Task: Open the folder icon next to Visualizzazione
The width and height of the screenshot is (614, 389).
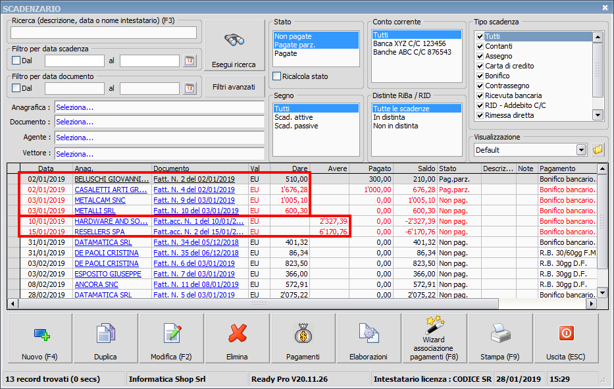Action: click(596, 150)
